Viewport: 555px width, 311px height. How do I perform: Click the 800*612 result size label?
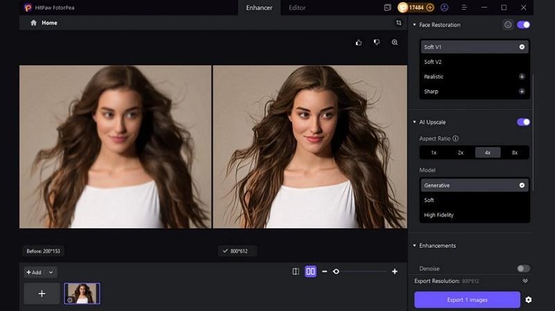coord(238,251)
